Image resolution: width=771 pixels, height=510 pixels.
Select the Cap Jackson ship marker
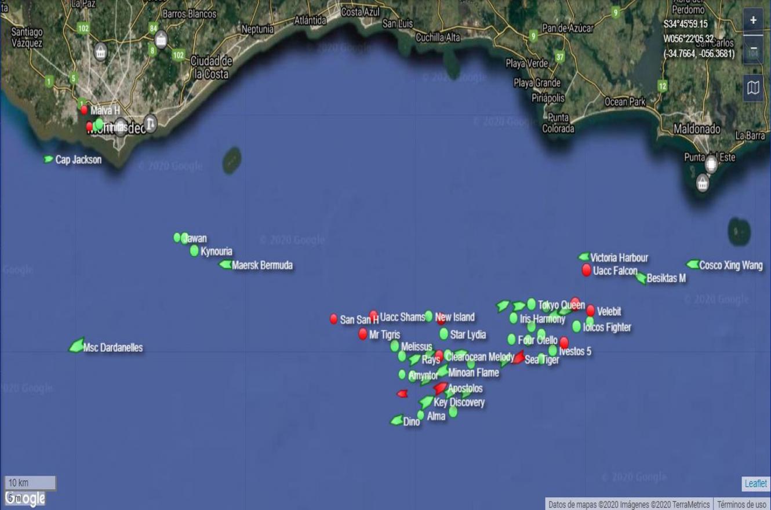pyautogui.click(x=48, y=159)
